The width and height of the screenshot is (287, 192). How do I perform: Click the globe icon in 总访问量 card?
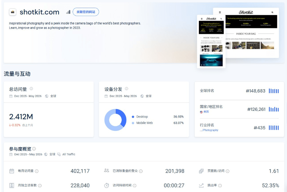pyautogui.click(x=47, y=96)
